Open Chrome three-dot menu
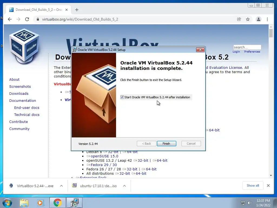This screenshot has width=277, height=208. point(267,19)
